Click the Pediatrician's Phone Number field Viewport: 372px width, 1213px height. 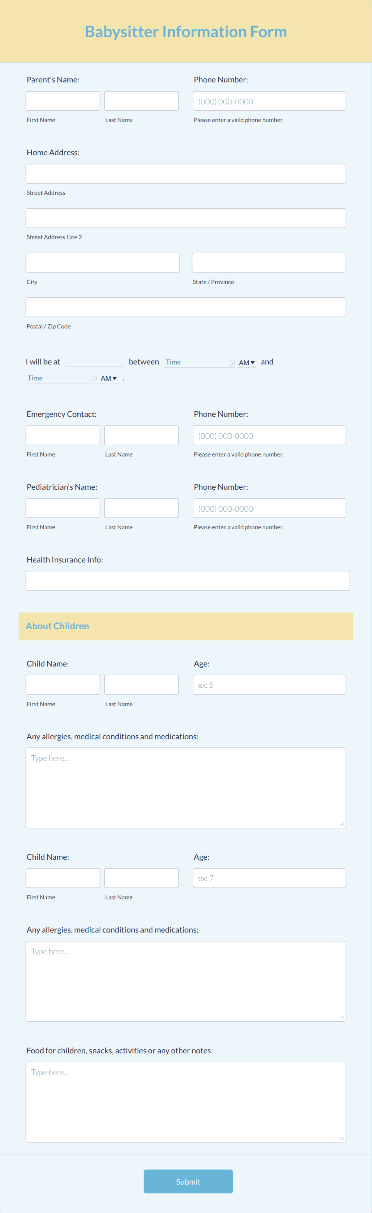pos(269,508)
